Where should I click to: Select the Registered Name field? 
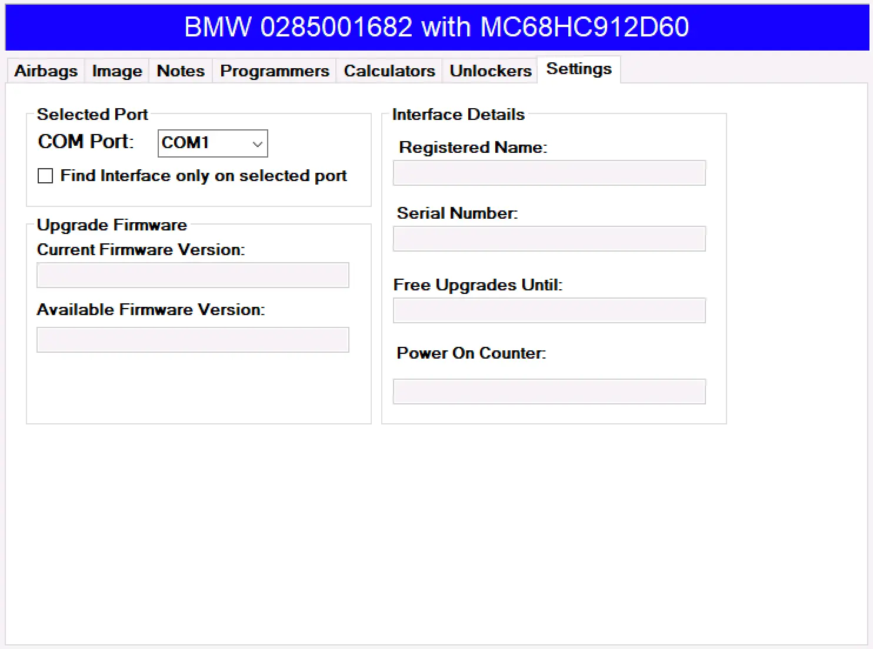(549, 173)
